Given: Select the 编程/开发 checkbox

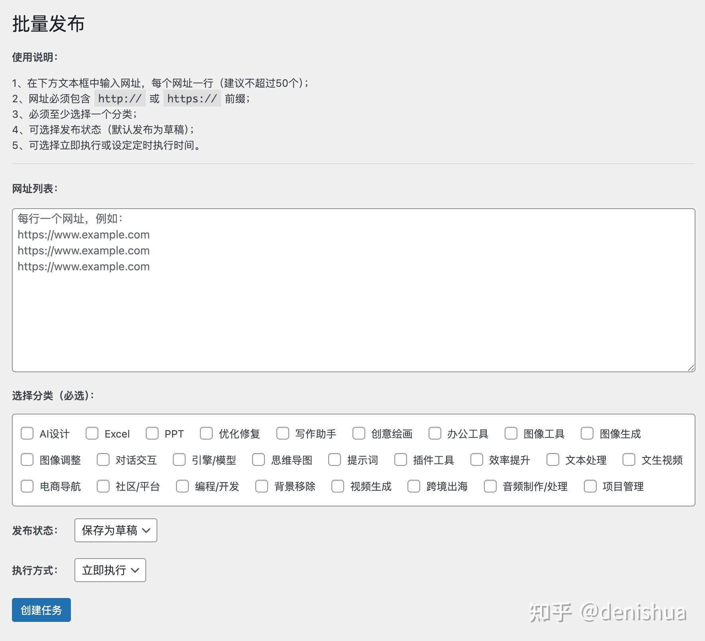Looking at the screenshot, I should 182,486.
